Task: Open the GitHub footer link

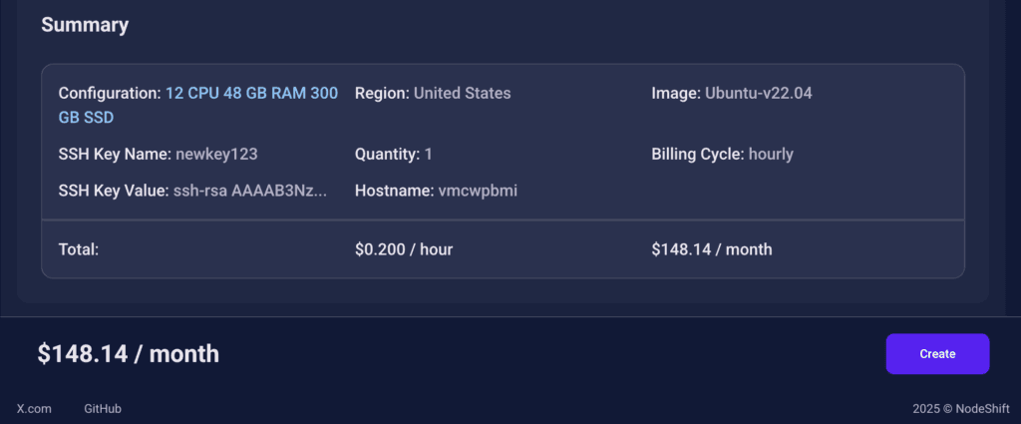Action: (x=103, y=409)
